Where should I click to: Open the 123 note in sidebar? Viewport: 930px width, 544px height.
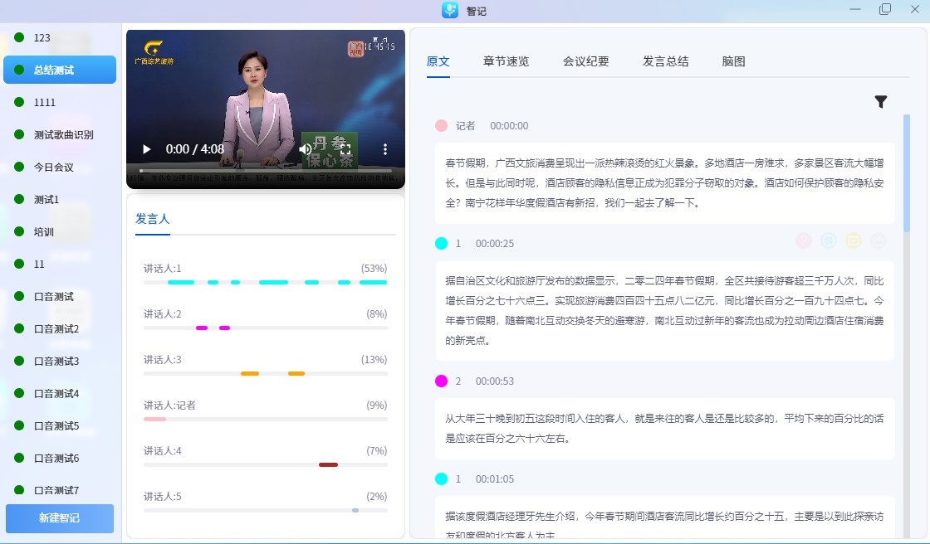(60, 38)
